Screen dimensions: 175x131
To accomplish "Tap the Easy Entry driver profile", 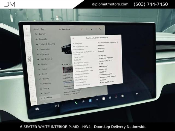I will 65,29.
